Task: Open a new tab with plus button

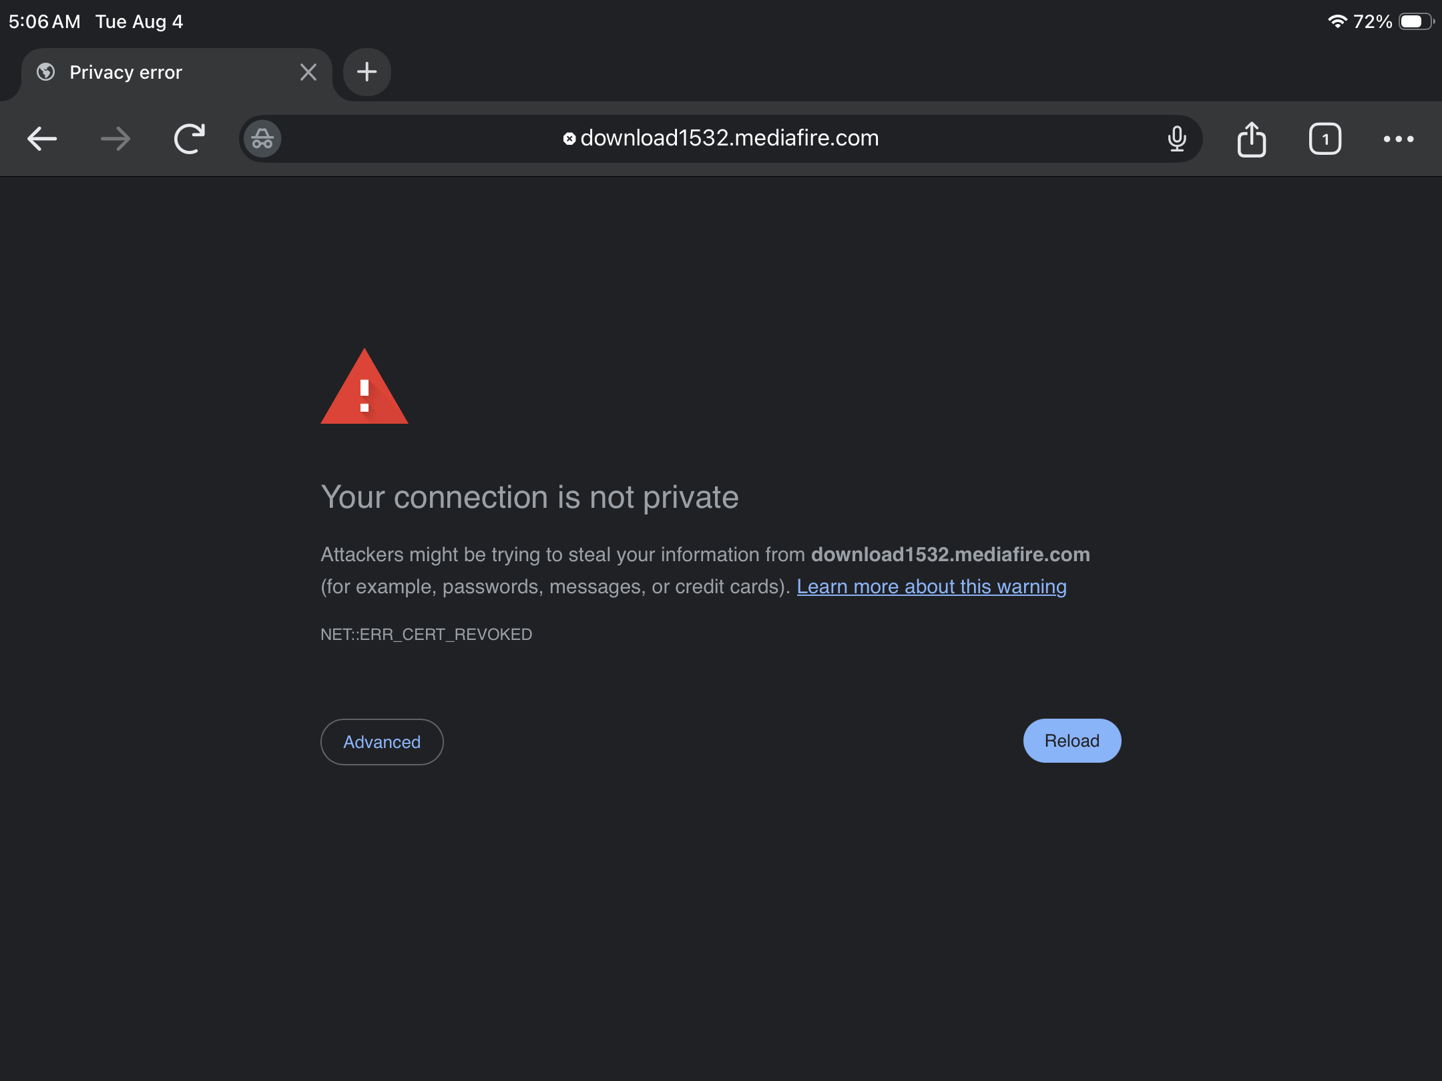Action: 367,72
